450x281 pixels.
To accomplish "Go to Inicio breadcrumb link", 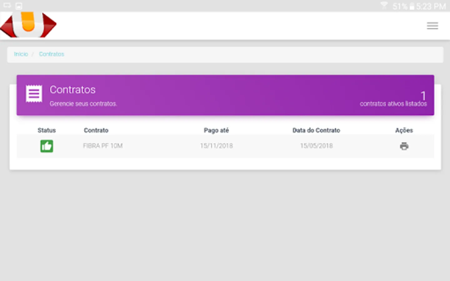I will coord(21,54).
